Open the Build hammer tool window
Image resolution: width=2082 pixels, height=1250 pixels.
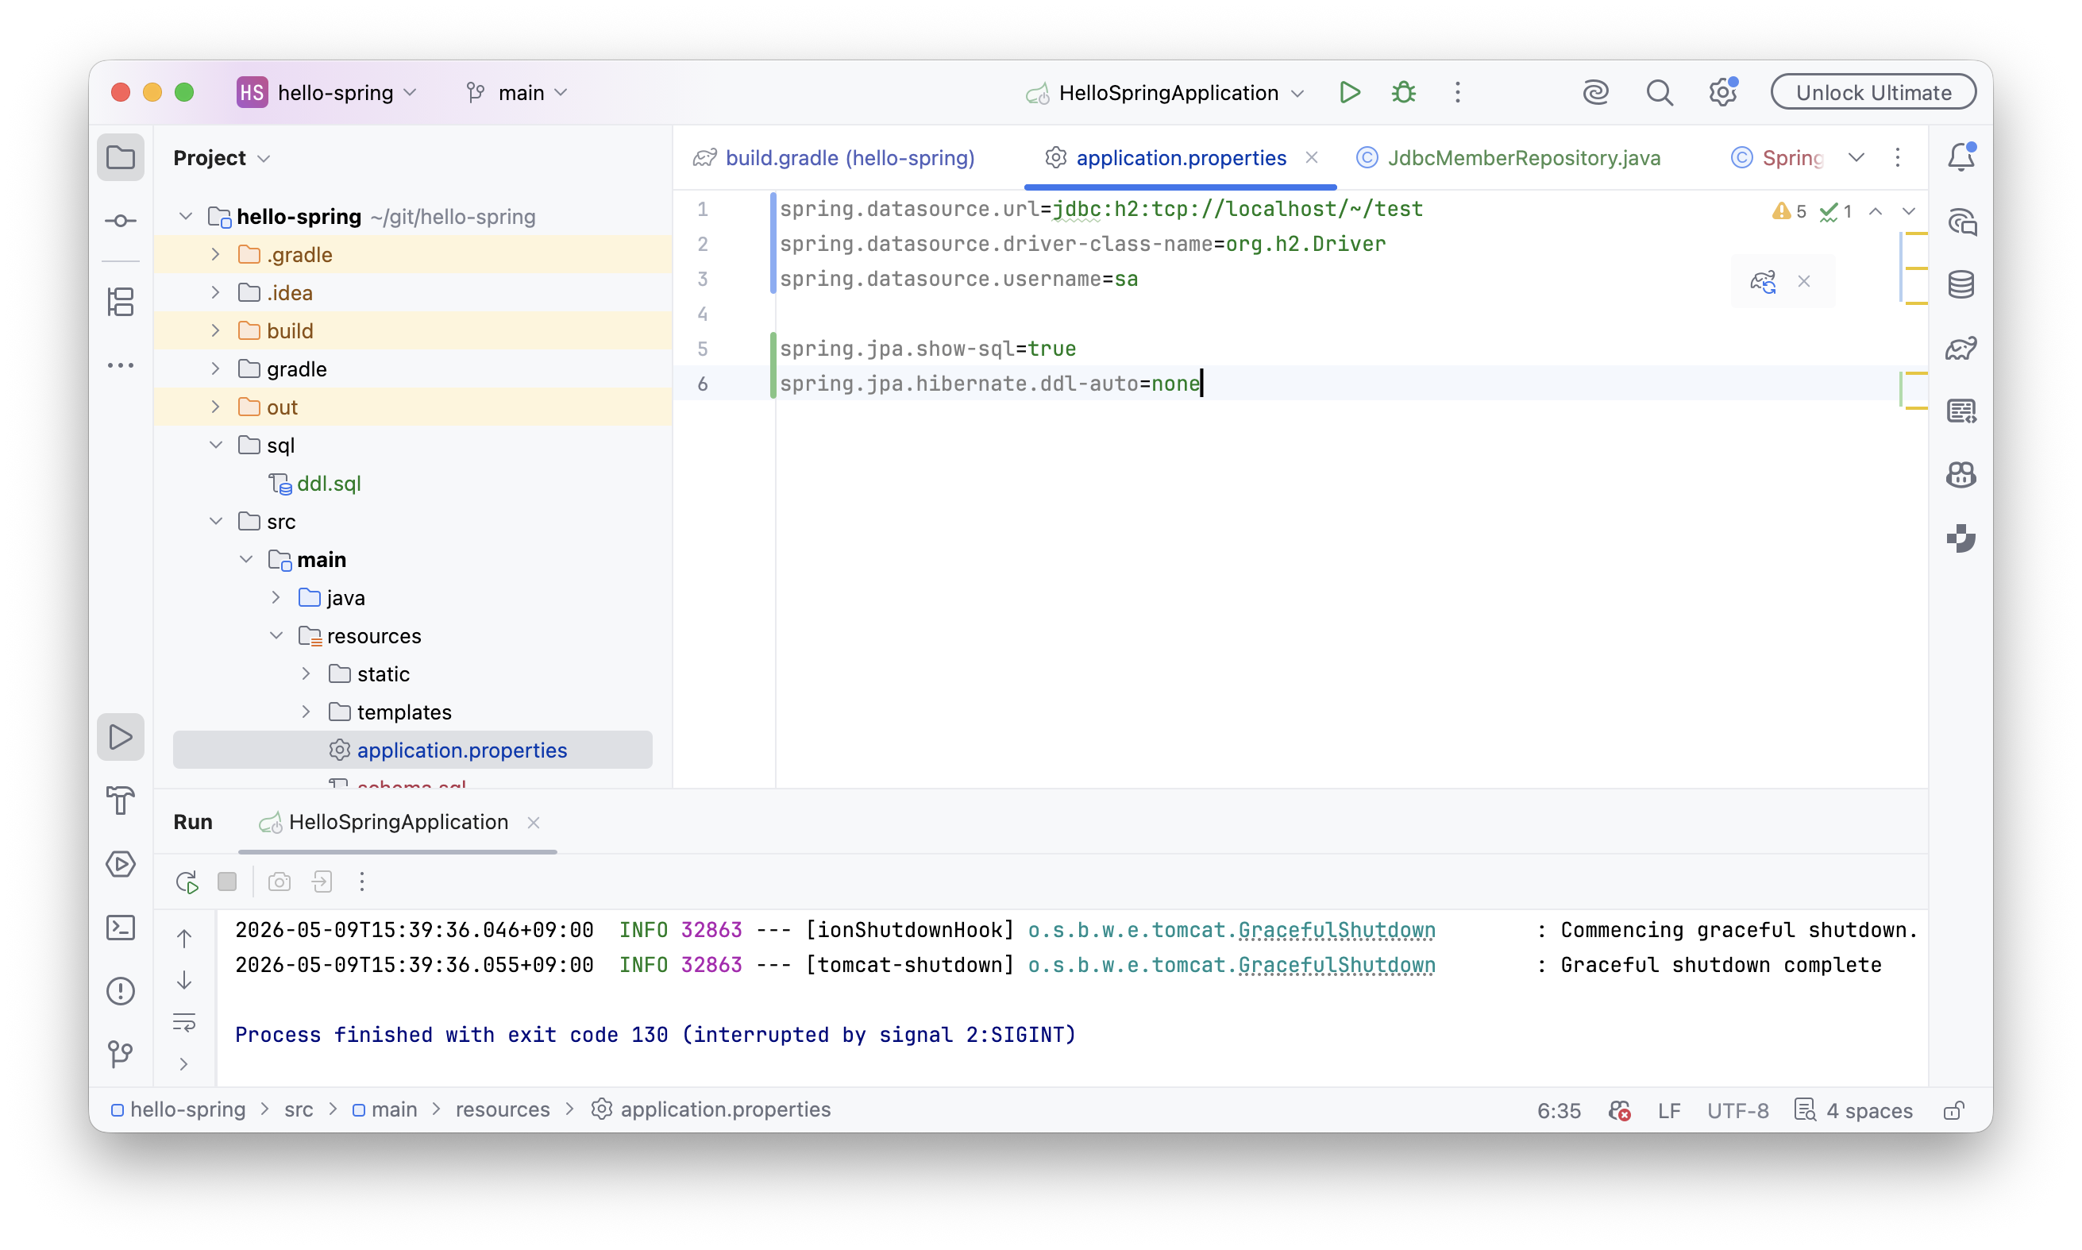click(x=121, y=801)
